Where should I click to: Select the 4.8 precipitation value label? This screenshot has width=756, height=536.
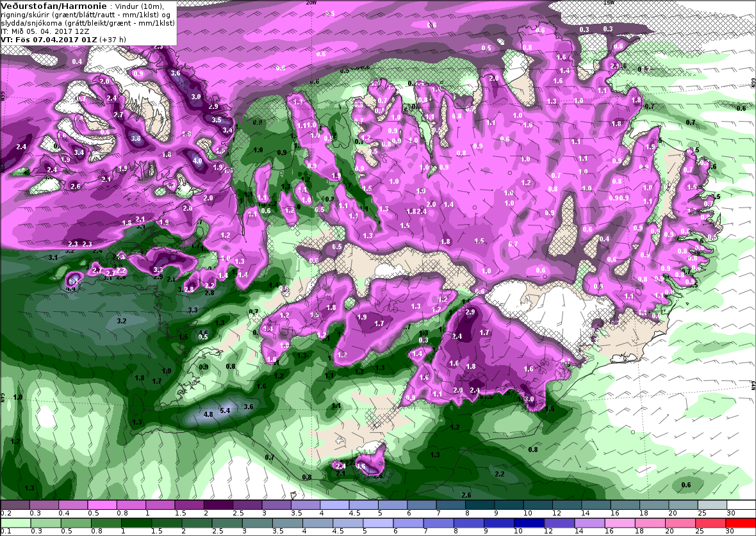pyautogui.click(x=208, y=414)
